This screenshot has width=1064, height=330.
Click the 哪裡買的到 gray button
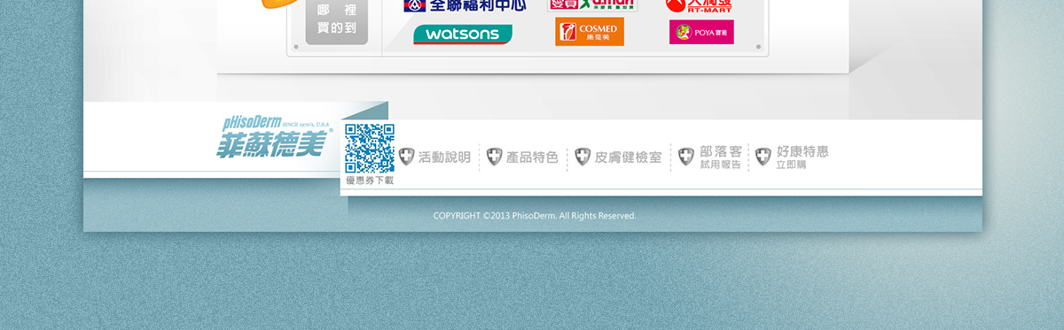(337, 19)
